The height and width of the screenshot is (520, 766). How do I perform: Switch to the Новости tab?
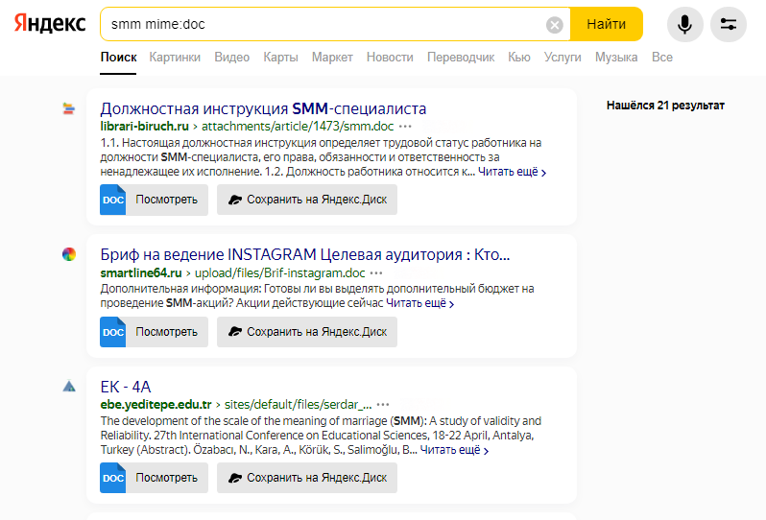pyautogui.click(x=390, y=58)
